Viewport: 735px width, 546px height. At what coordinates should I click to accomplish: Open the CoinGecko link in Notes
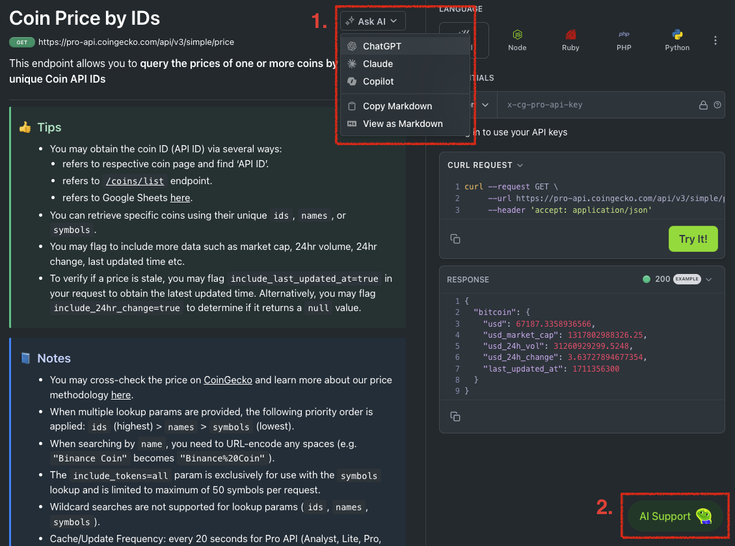[228, 380]
